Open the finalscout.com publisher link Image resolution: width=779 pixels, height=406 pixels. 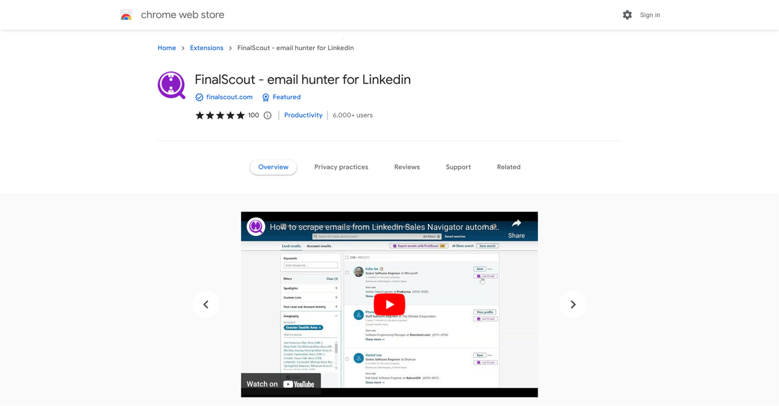[x=229, y=97]
